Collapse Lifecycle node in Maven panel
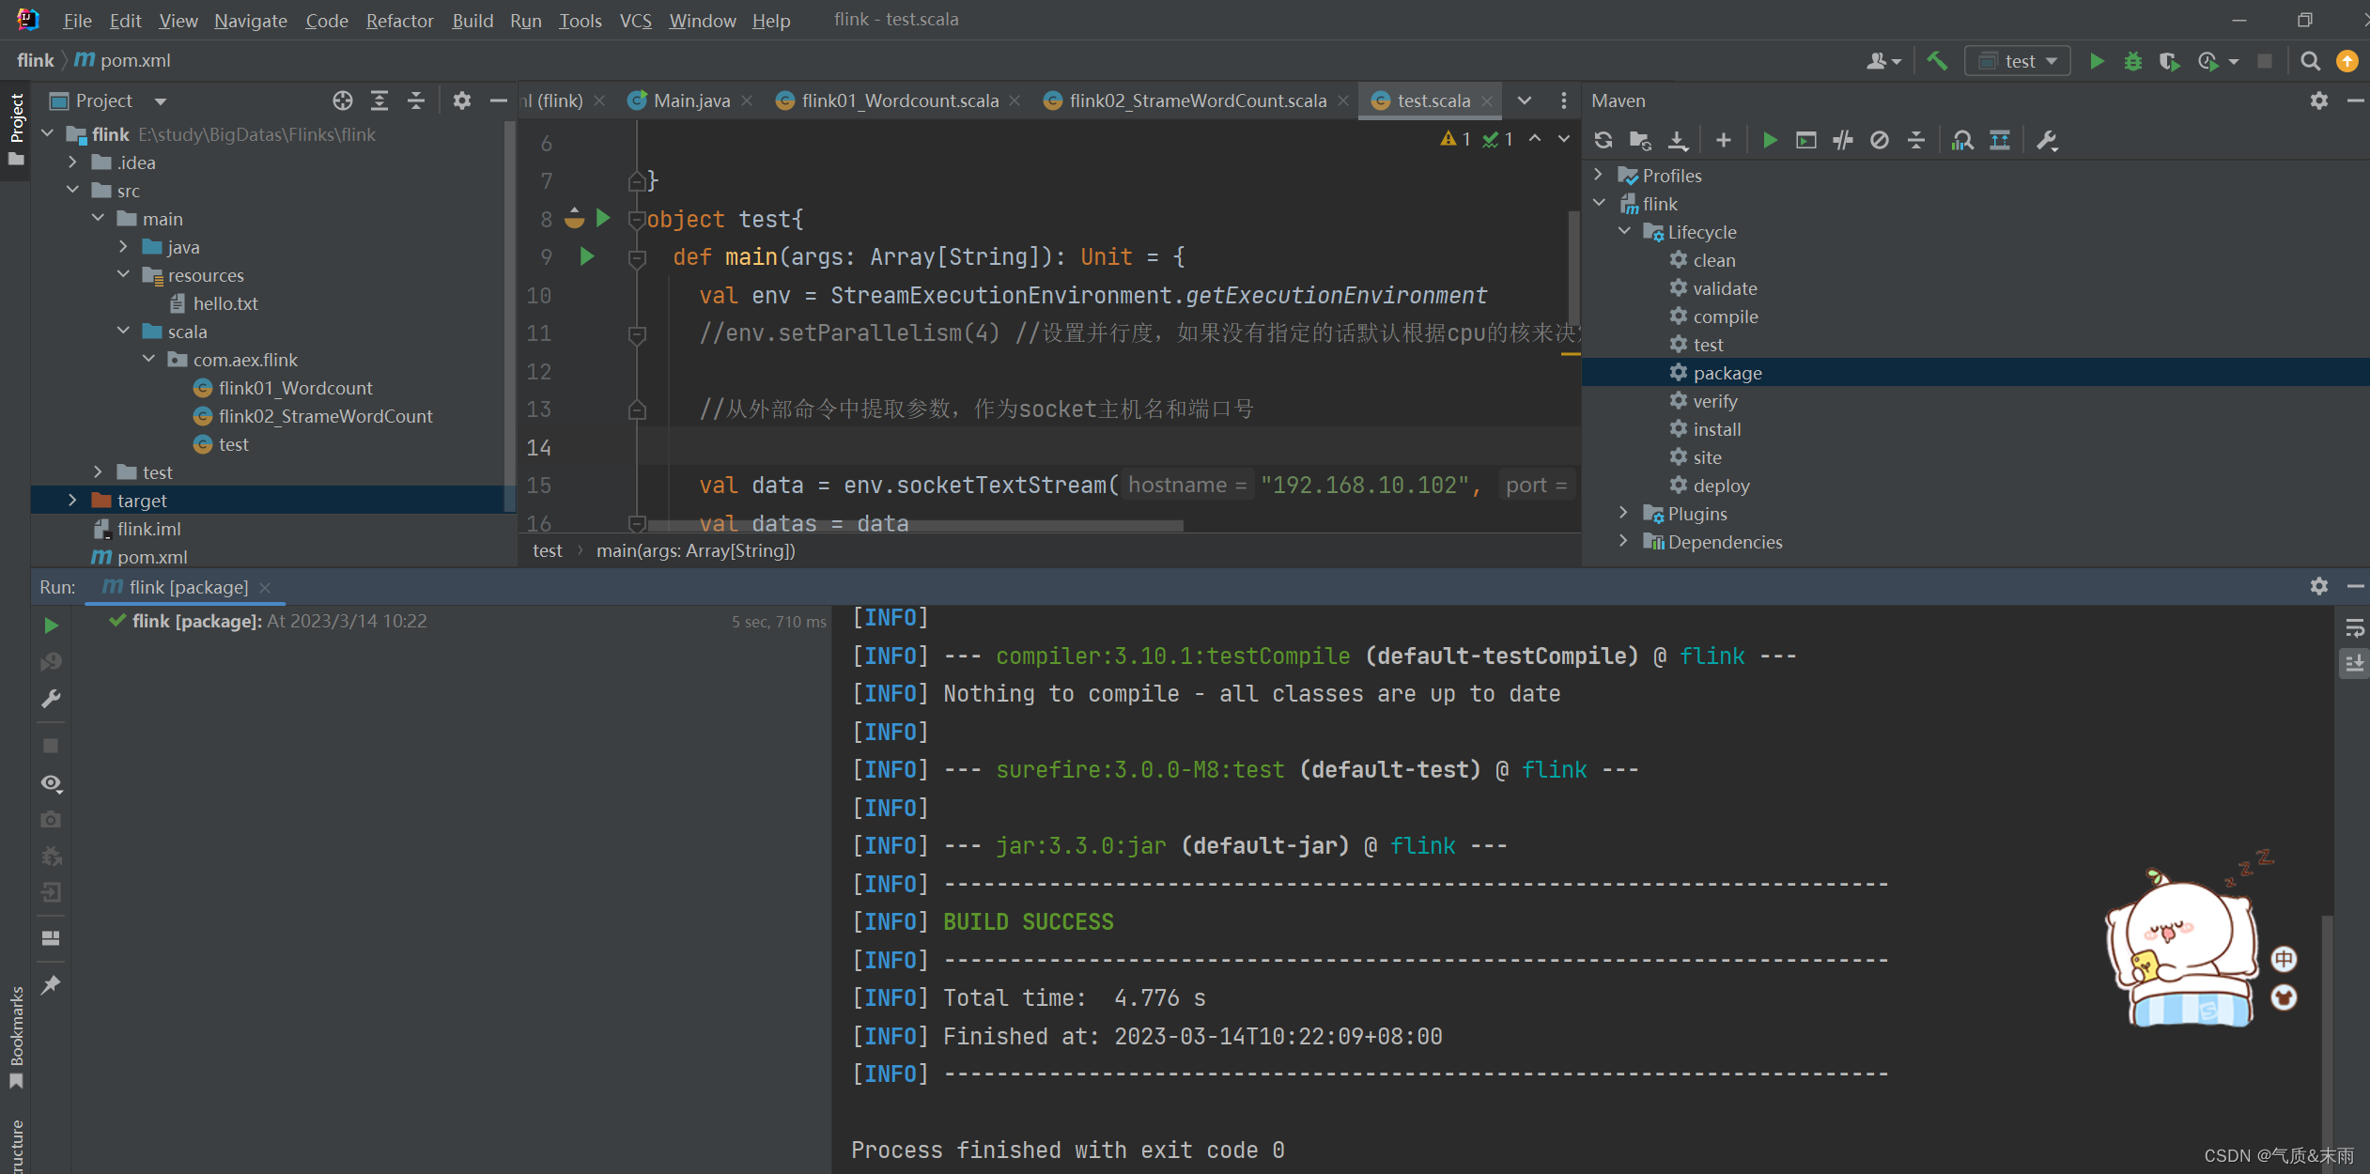2370x1174 pixels. click(x=1623, y=231)
